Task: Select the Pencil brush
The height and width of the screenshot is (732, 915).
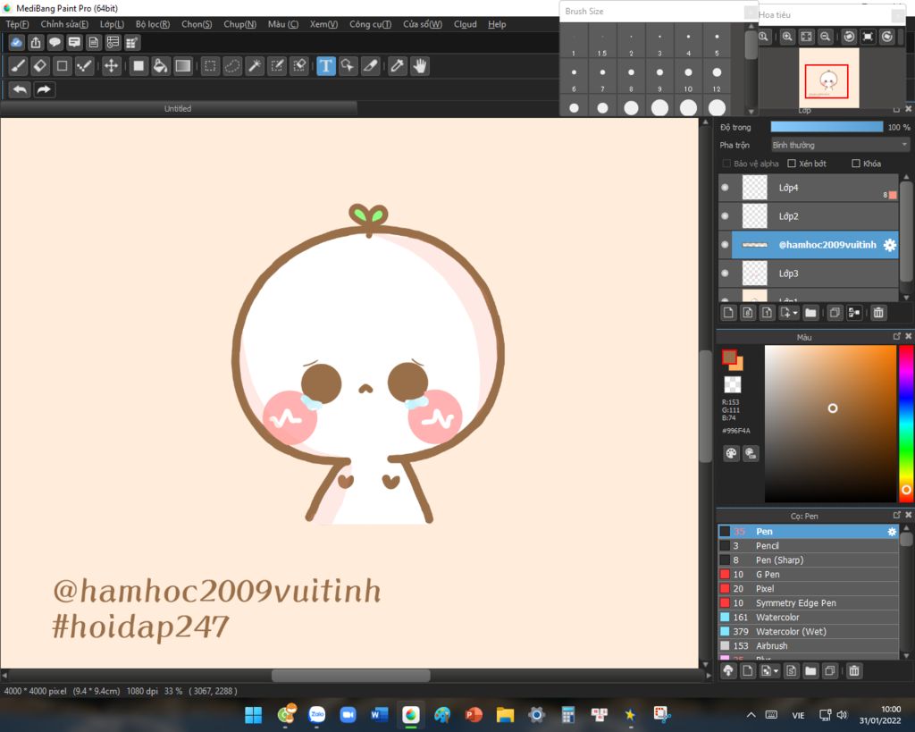Action: (808, 546)
